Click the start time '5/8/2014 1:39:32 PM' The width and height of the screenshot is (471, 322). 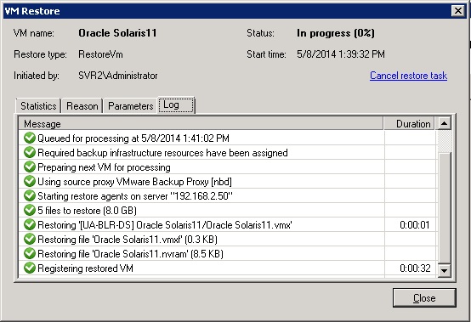pos(341,54)
